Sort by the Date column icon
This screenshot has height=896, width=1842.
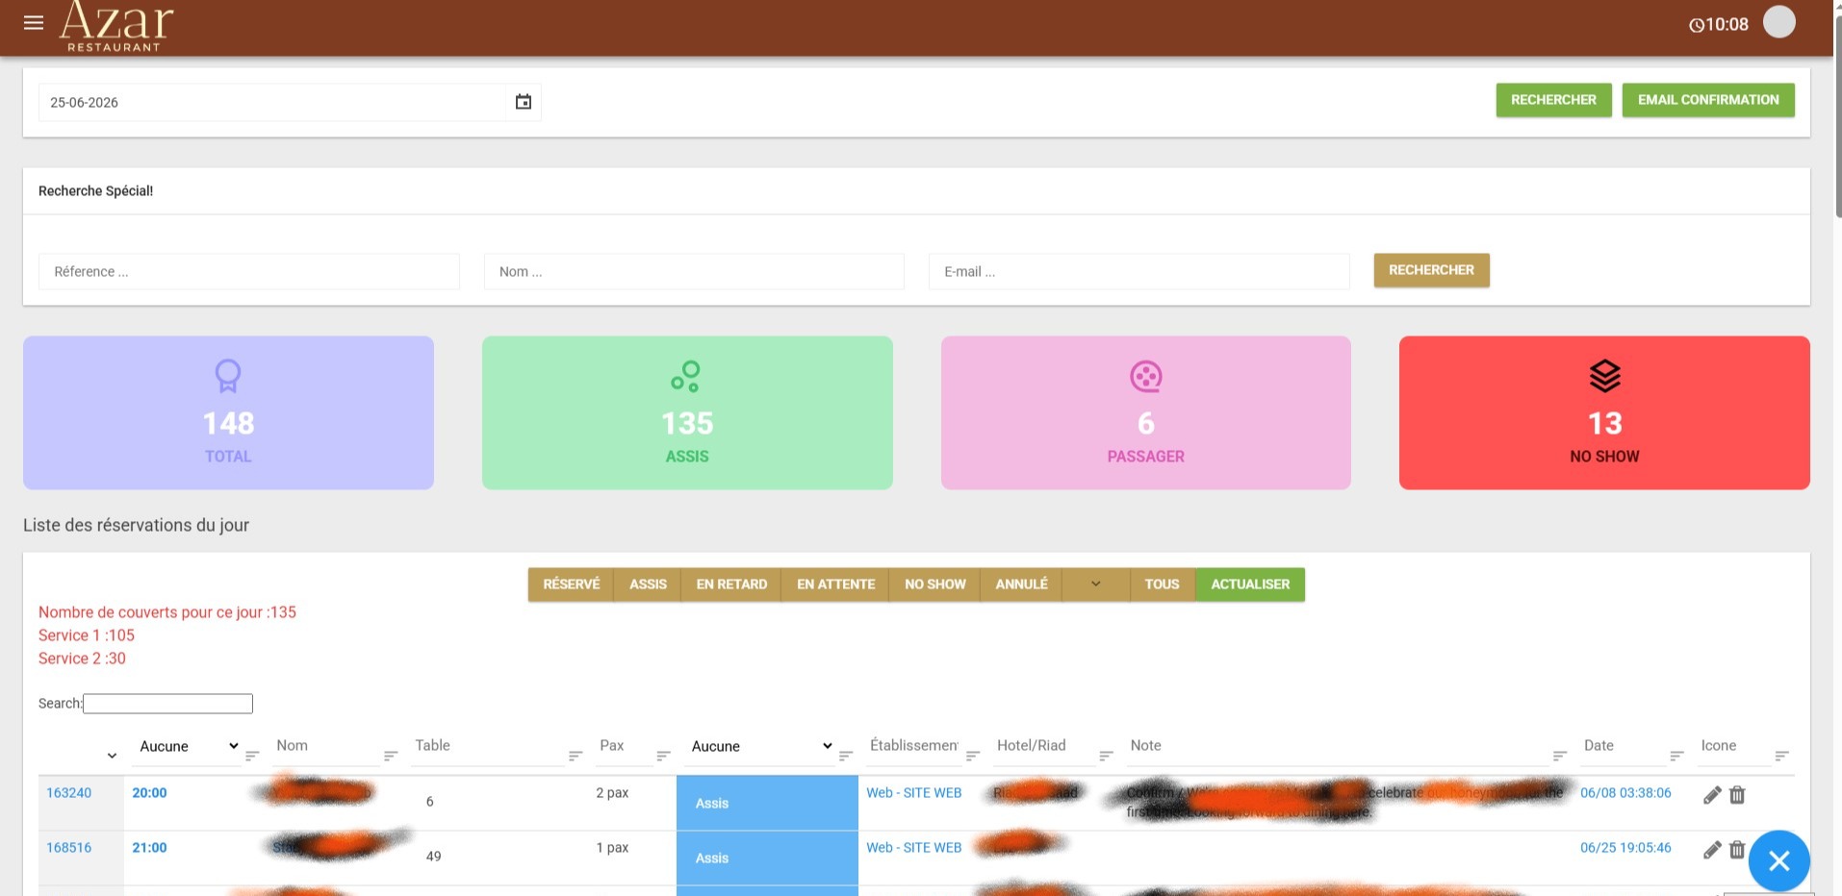point(1676,756)
